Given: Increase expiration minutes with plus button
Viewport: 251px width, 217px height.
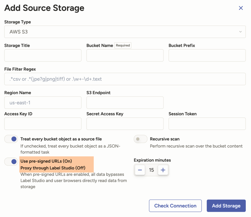Looking at the screenshot, I should pyautogui.click(x=163, y=170).
